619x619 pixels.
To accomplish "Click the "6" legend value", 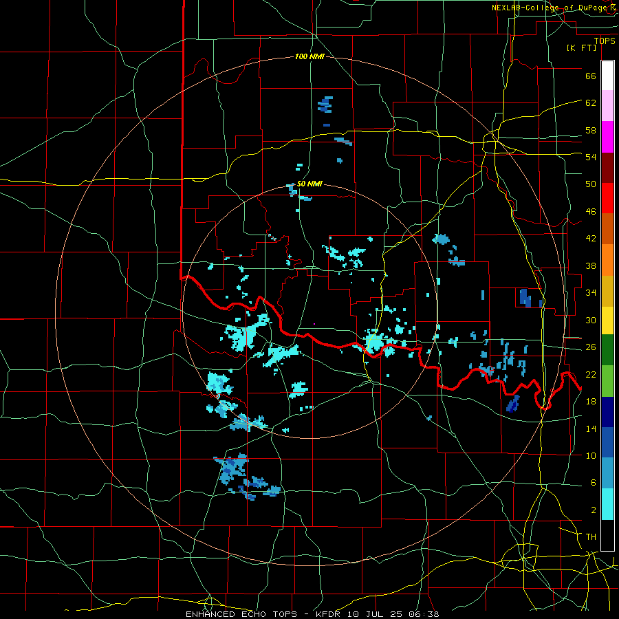I will (593, 482).
